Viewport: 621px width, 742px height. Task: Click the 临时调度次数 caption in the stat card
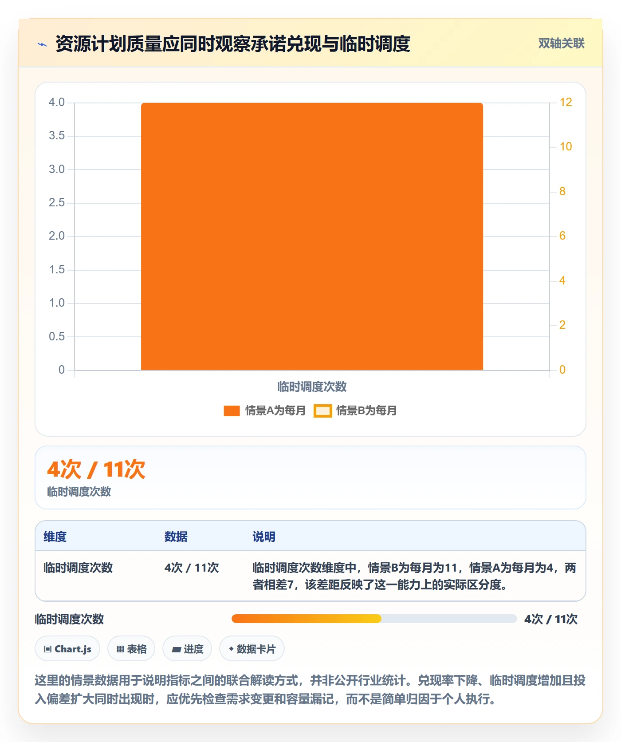pos(79,492)
